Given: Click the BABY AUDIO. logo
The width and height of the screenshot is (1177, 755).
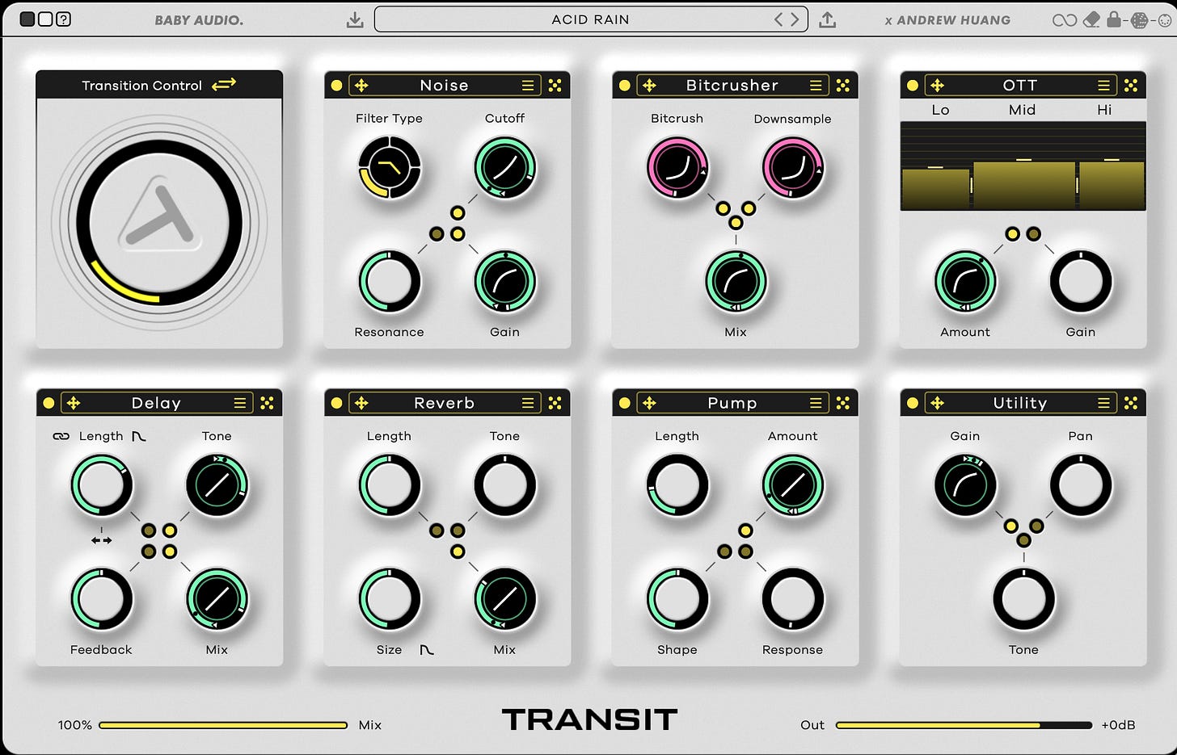Looking at the screenshot, I should pos(199,20).
